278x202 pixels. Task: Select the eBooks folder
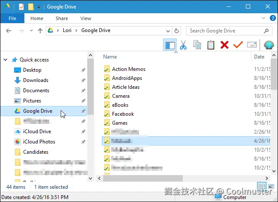pos(120,105)
